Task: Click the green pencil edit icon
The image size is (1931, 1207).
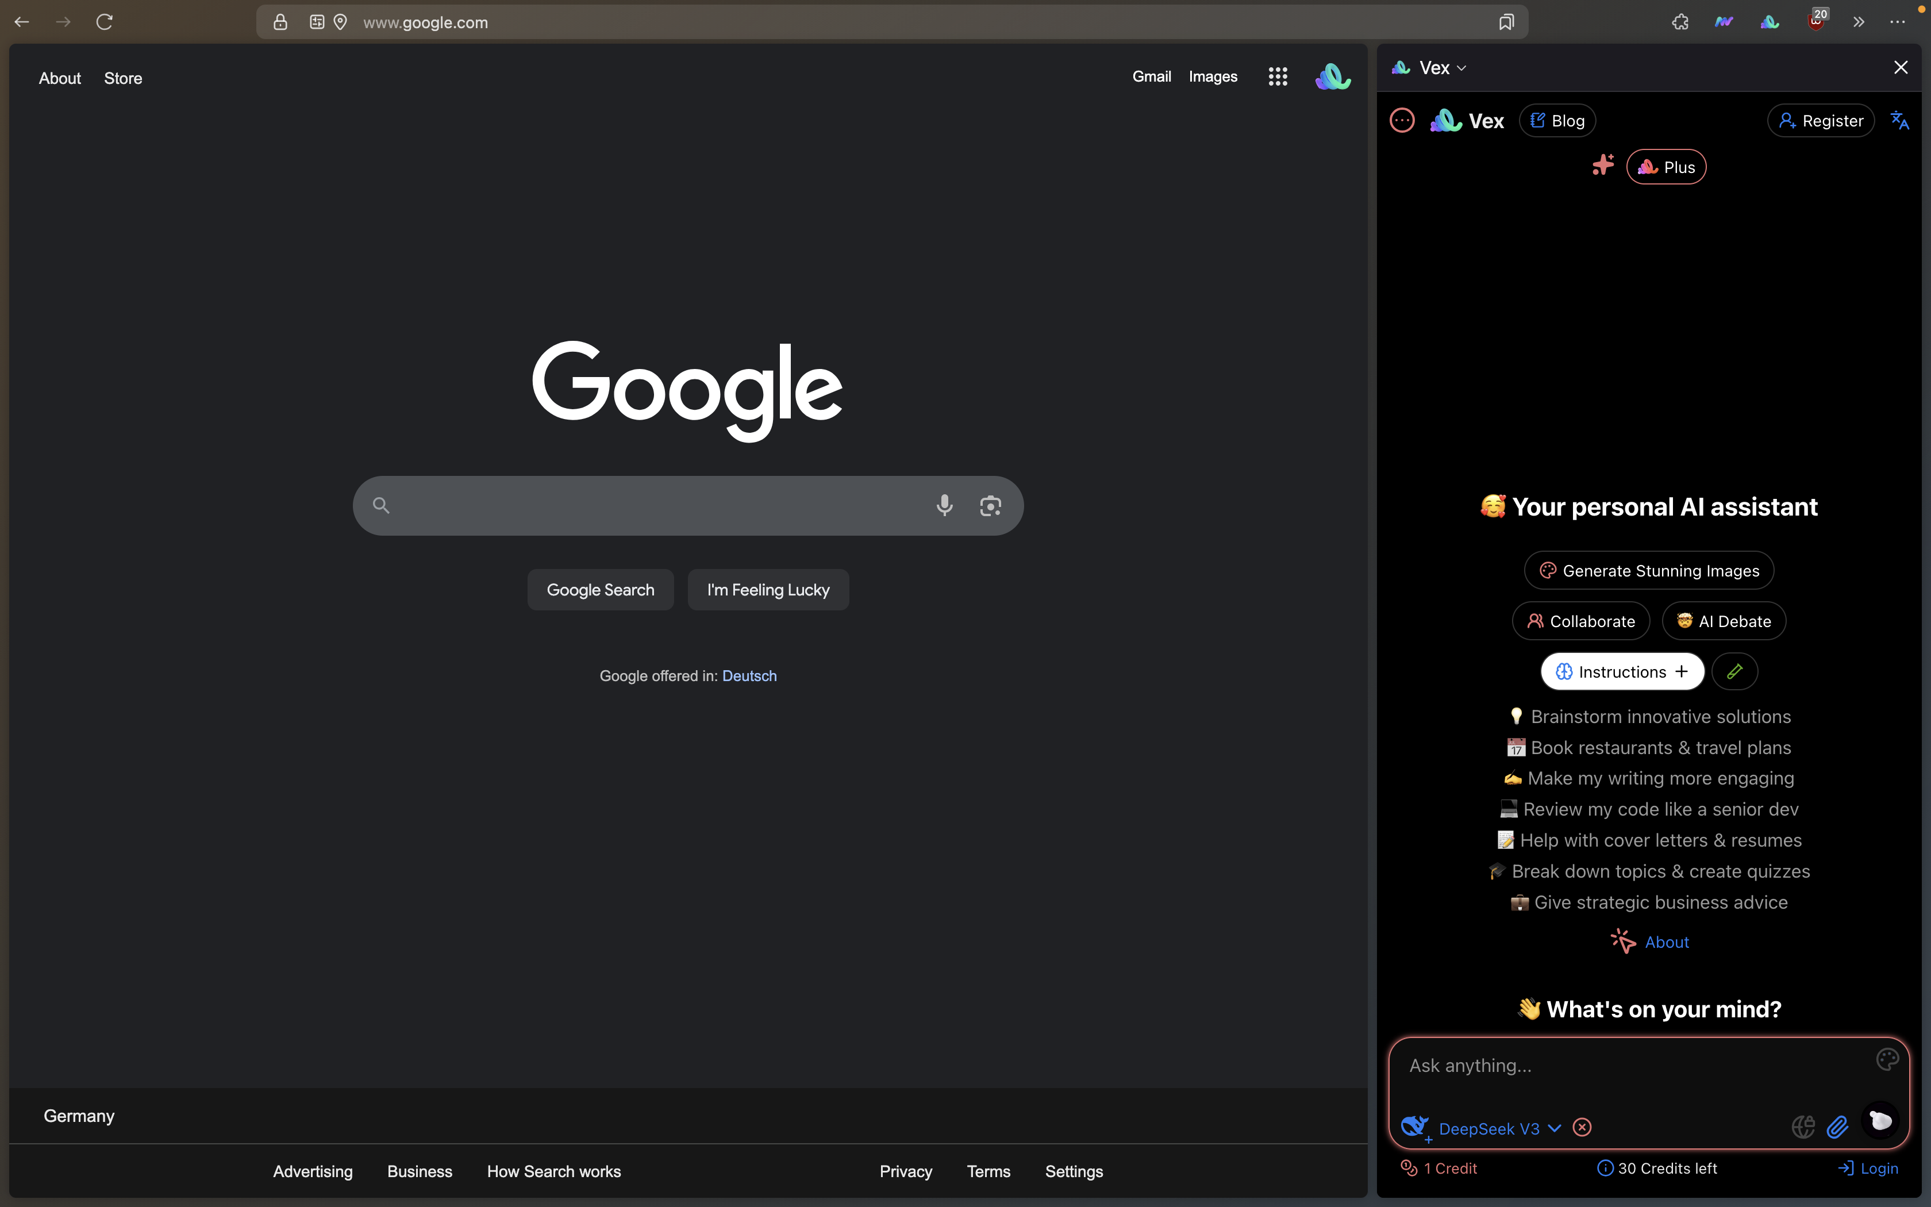Action: point(1734,671)
